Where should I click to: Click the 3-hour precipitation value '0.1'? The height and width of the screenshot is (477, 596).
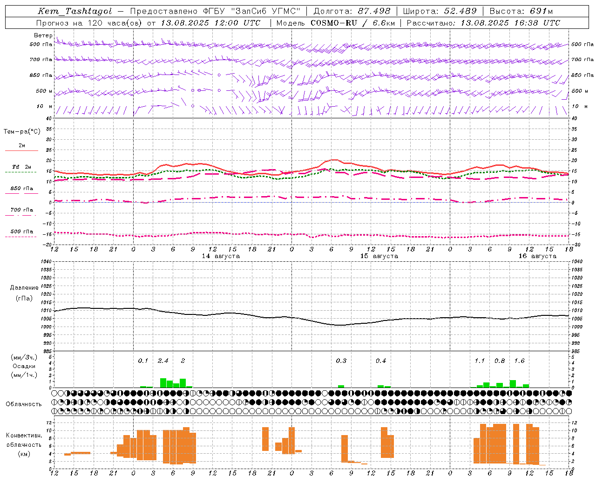(x=143, y=361)
